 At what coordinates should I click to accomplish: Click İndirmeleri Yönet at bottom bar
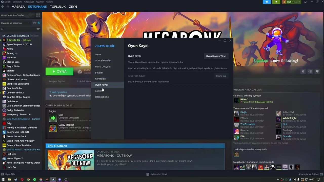pos(157,174)
